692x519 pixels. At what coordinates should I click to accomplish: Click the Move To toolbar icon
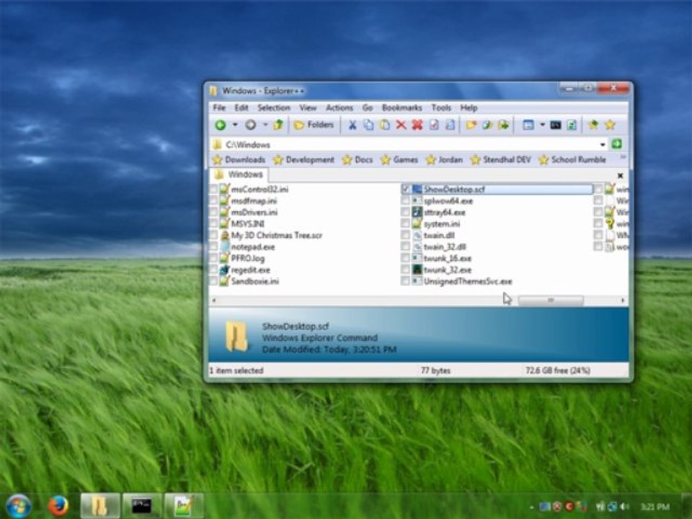pos(504,125)
